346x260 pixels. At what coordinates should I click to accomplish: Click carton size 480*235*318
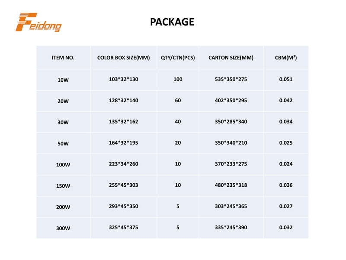tap(231, 185)
